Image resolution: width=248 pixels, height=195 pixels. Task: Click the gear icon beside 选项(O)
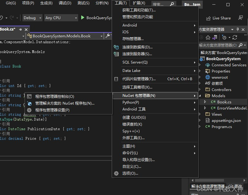(116, 173)
